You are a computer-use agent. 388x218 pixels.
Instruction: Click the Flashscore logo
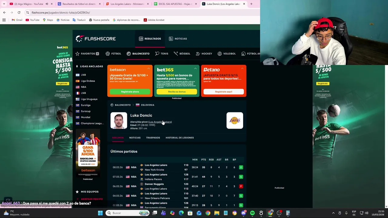pos(95,39)
